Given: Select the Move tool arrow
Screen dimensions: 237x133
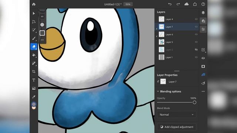Looking at the screenshot, I should (34, 13).
